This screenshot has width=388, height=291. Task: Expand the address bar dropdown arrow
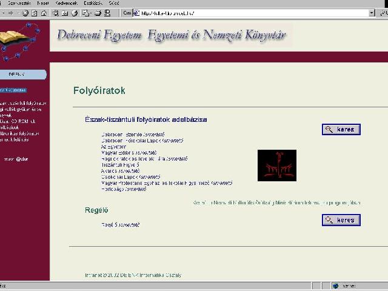(x=372, y=13)
